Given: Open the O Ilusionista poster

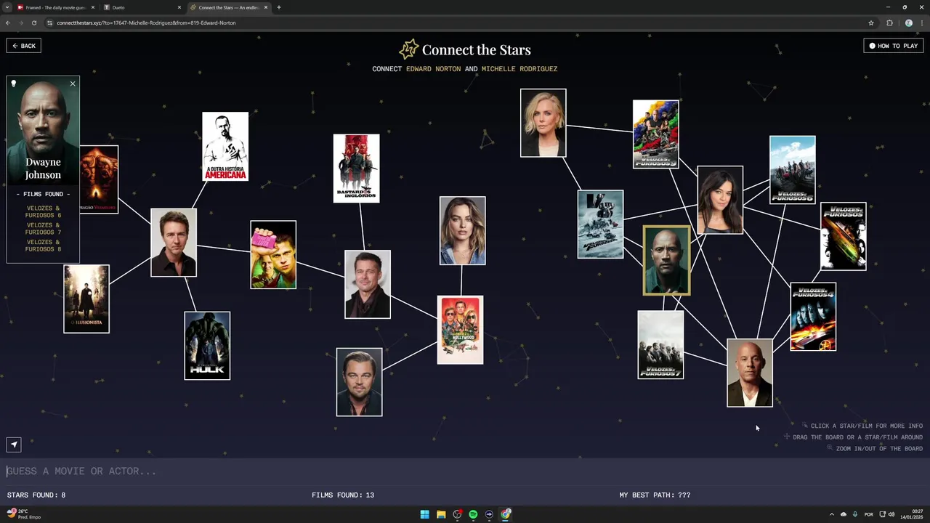Looking at the screenshot, I should [86, 299].
